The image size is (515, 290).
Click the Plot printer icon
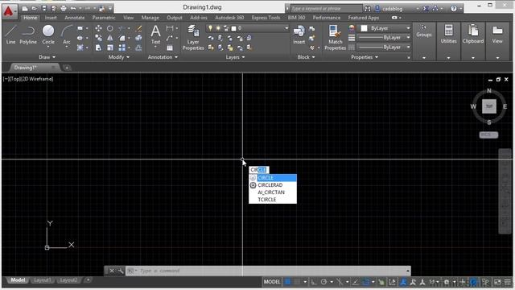coord(64,9)
